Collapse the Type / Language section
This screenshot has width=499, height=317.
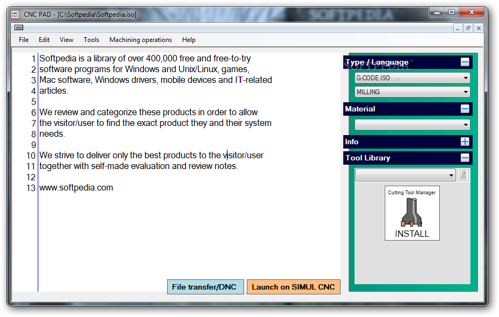pyautogui.click(x=465, y=62)
